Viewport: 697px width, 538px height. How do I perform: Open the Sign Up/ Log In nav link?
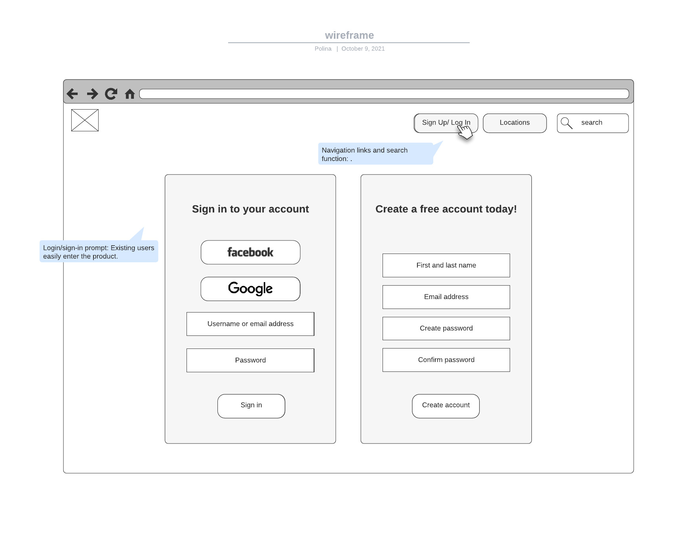(x=440, y=123)
